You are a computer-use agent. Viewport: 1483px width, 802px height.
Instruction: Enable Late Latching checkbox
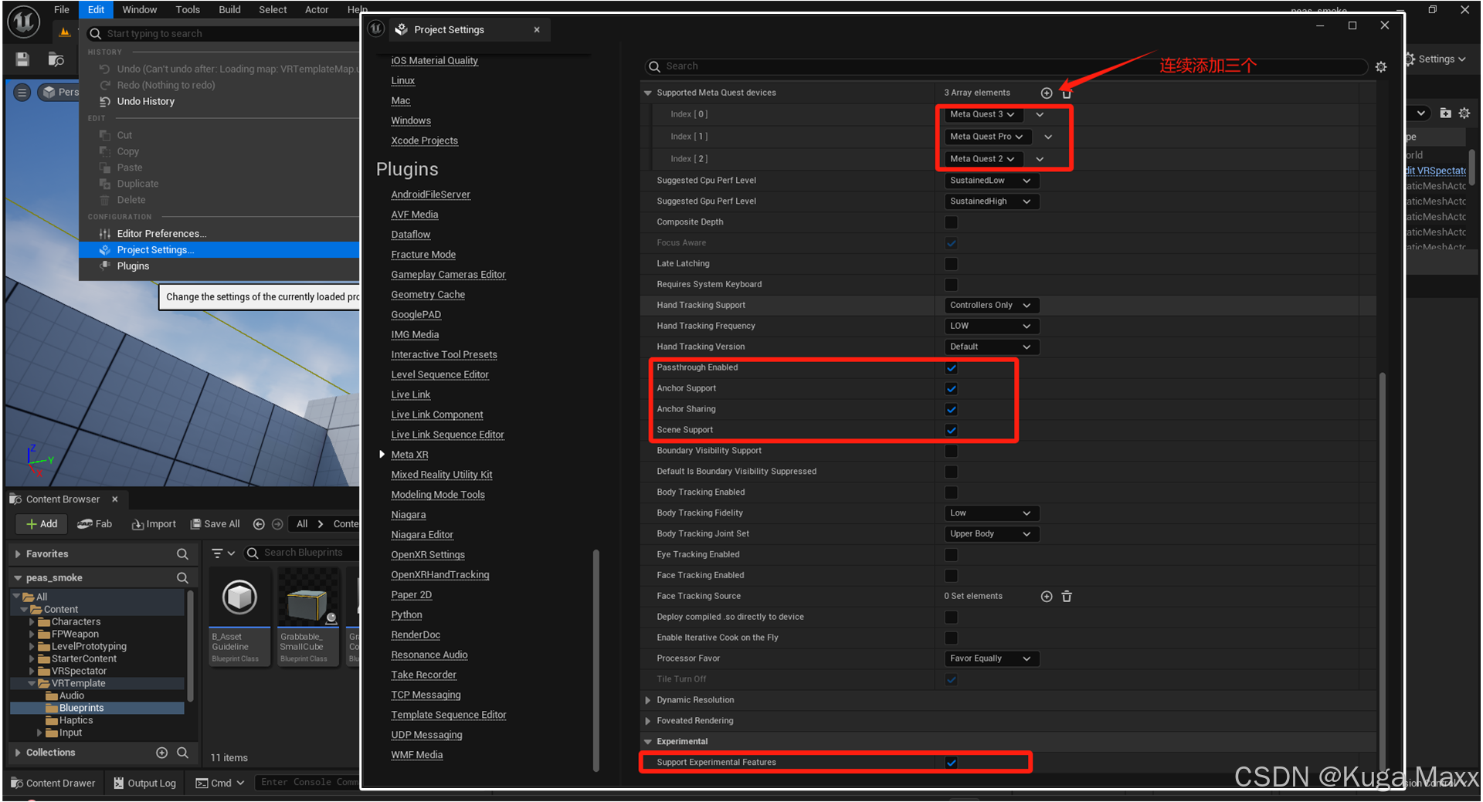(952, 264)
